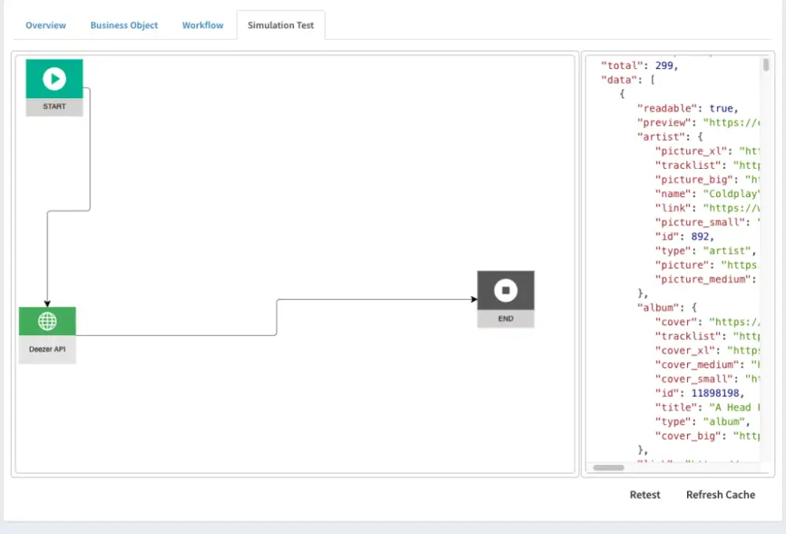Select the Simulation Test tab

[x=281, y=25]
